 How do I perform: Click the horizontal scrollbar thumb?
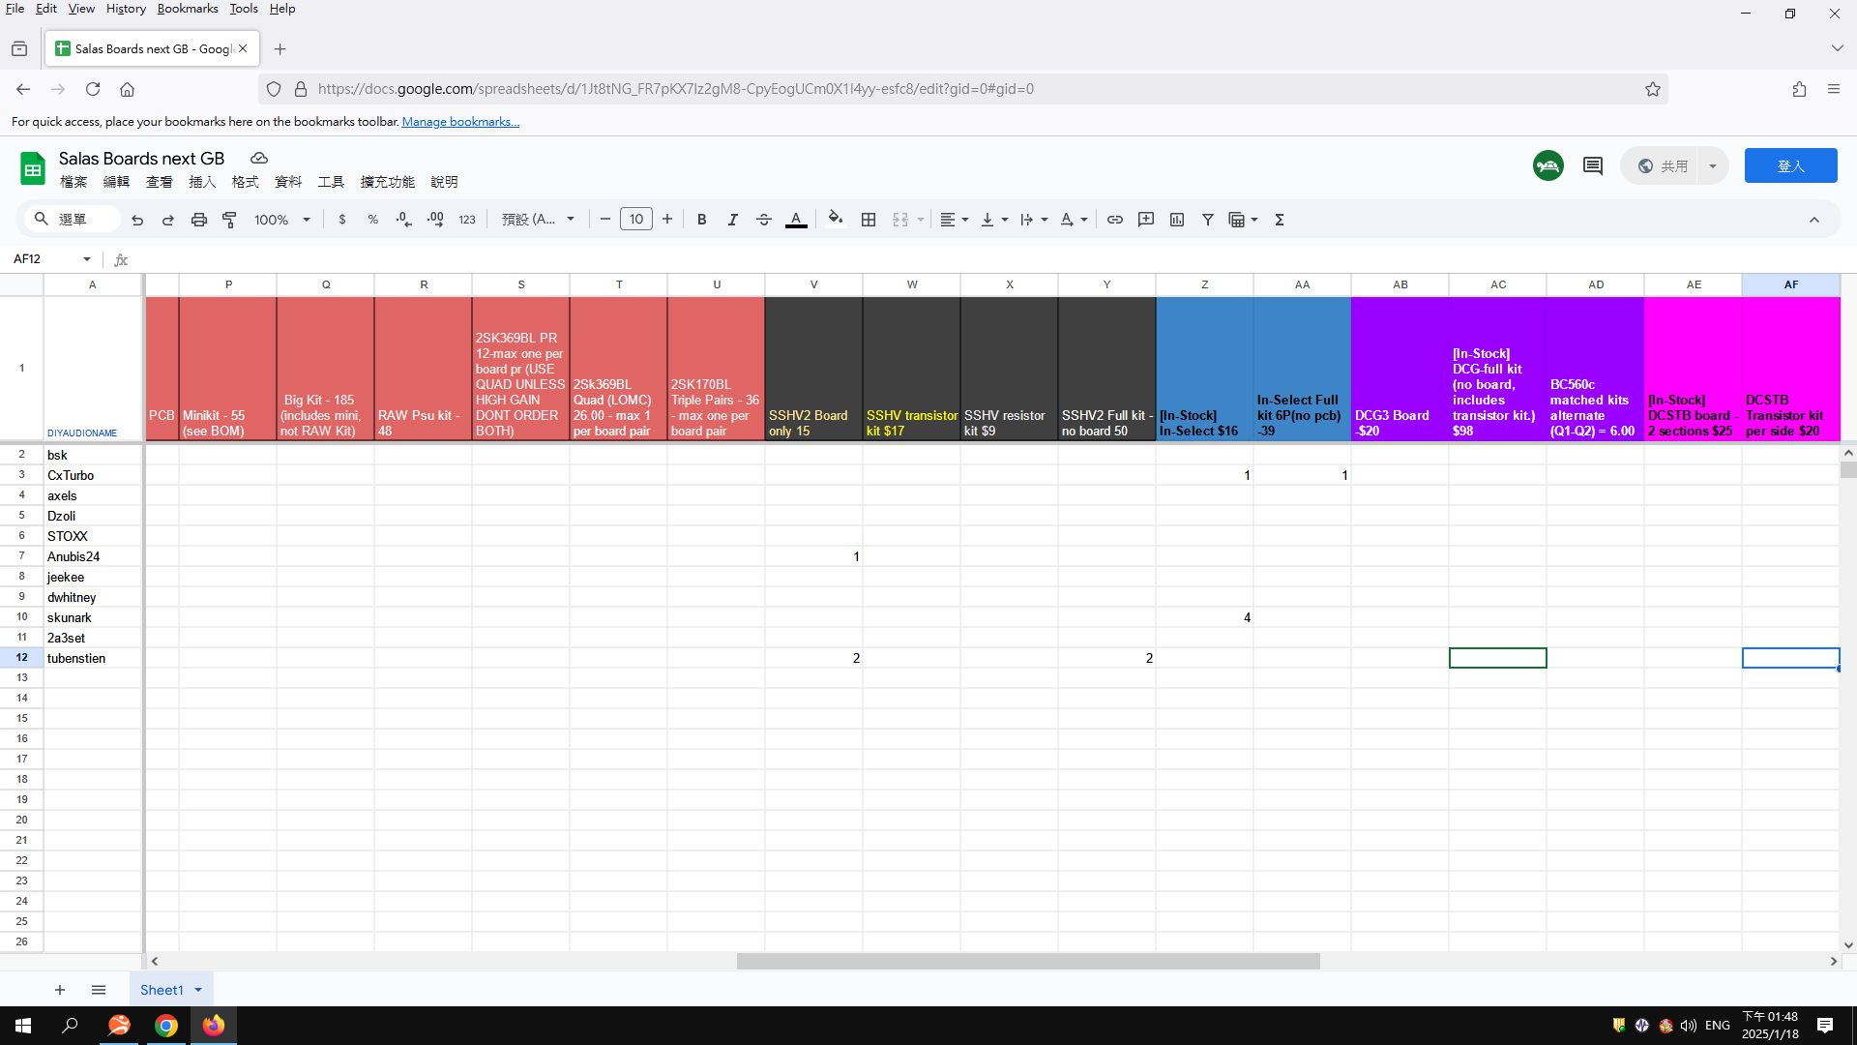coord(1028,962)
